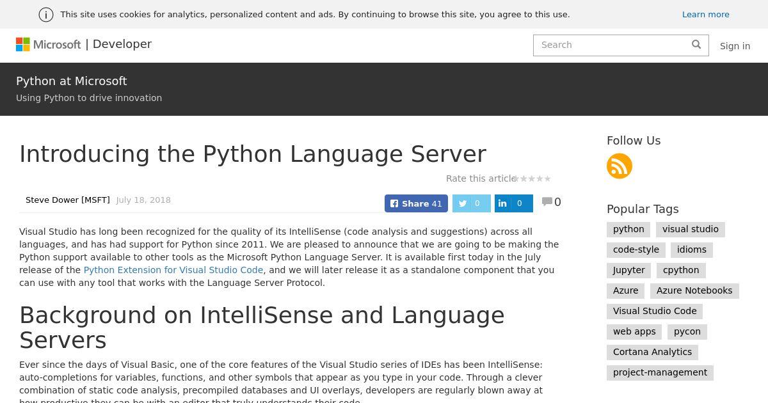Select the code-style tag

[636, 249]
